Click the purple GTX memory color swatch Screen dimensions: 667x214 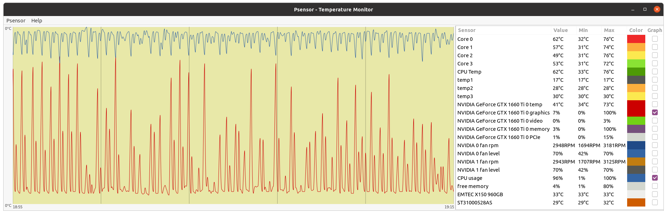coord(636,129)
